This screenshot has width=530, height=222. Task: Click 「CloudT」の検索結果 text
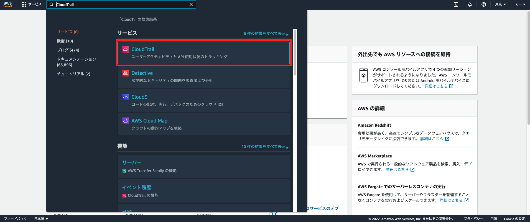pos(138,19)
